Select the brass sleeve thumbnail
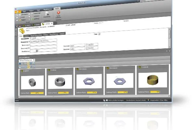 point(153,80)
